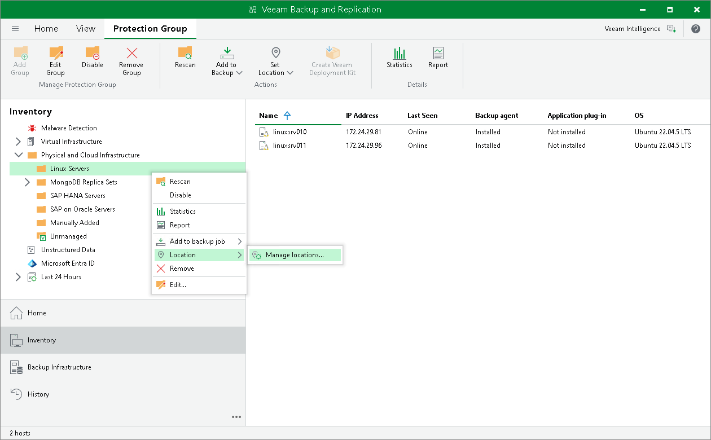
Task: Open the Backup Infrastructure pane
Action: [x=123, y=367]
